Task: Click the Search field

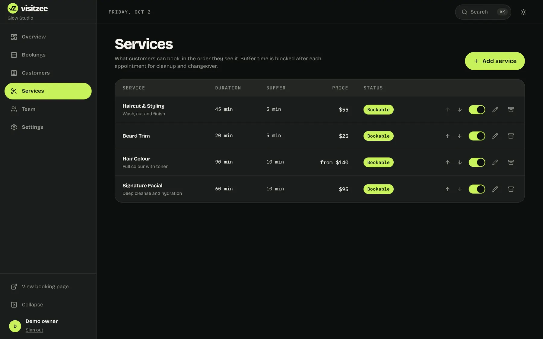Action: (x=483, y=12)
